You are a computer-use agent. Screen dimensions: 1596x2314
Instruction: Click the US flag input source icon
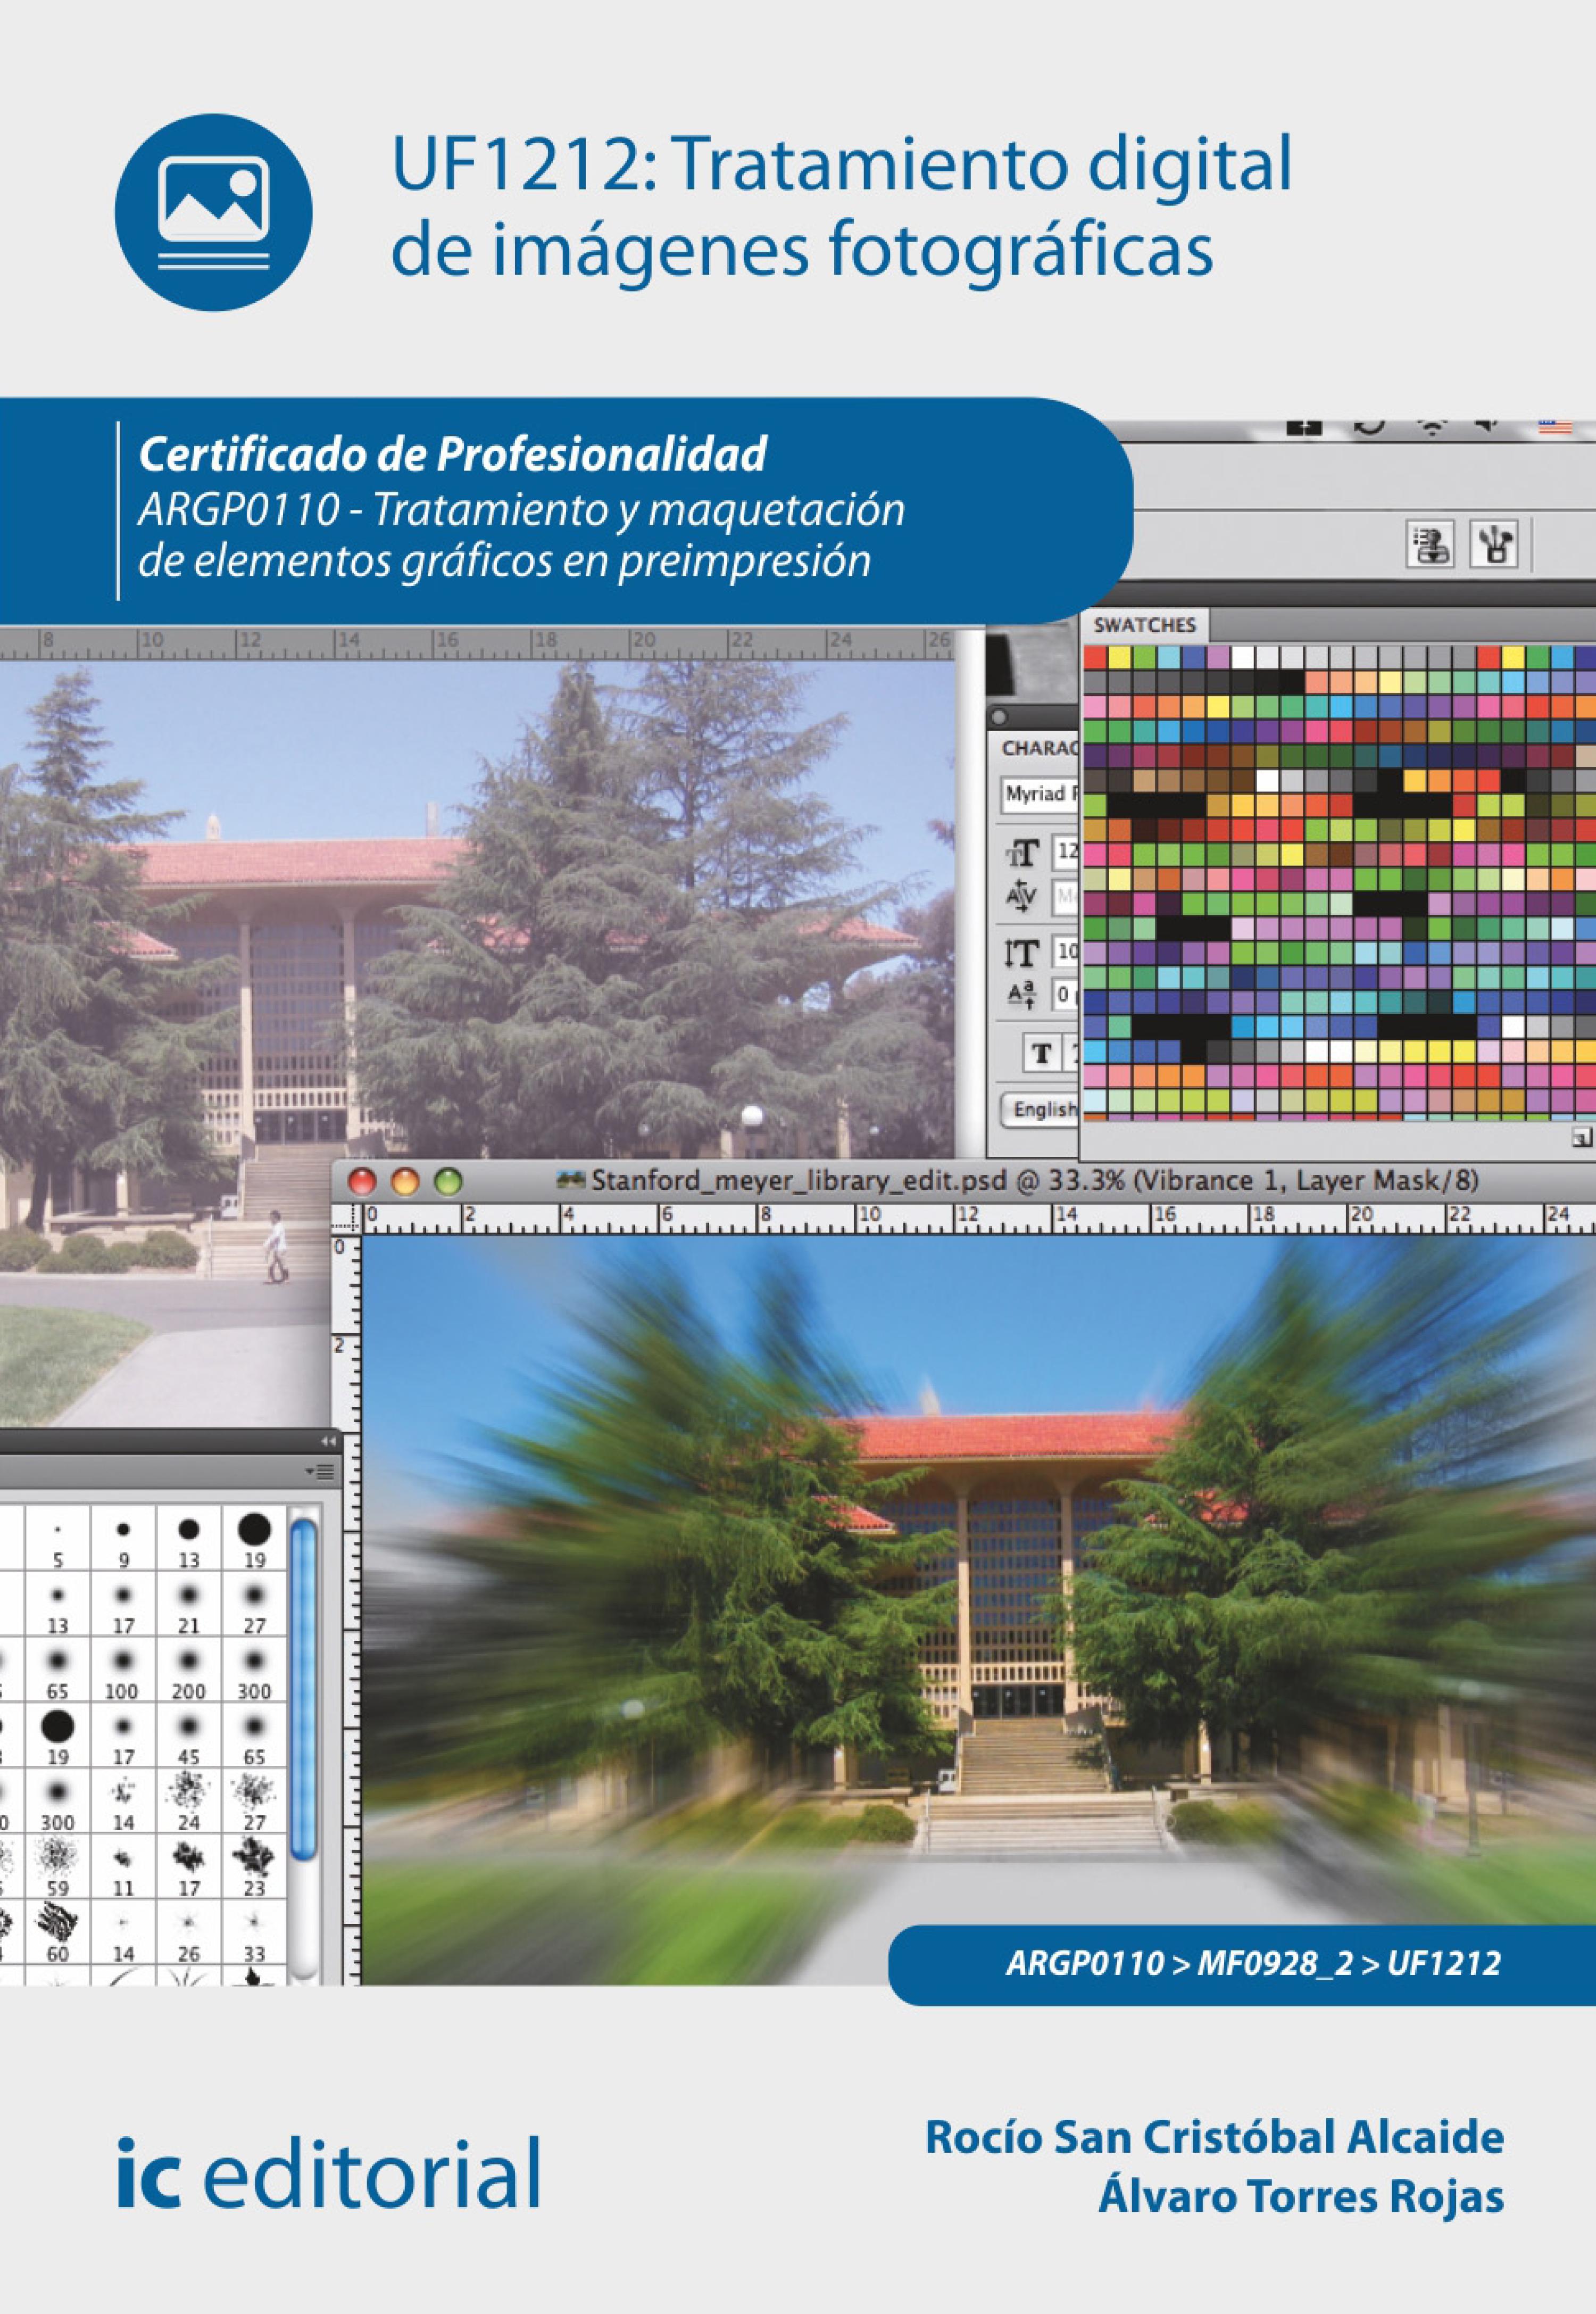point(1555,427)
